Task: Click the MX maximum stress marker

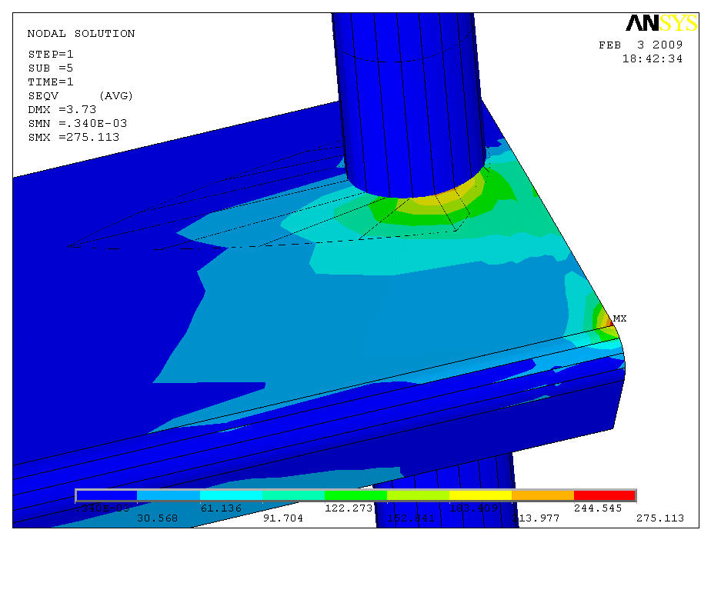Action: 619,318
